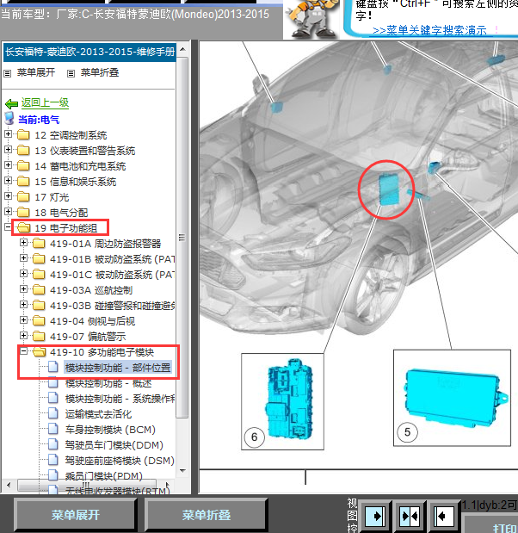Viewport: 518px width, 533px height.
Task: Click the 车身控制模块 (BCM) page icon
Action: coord(53,429)
